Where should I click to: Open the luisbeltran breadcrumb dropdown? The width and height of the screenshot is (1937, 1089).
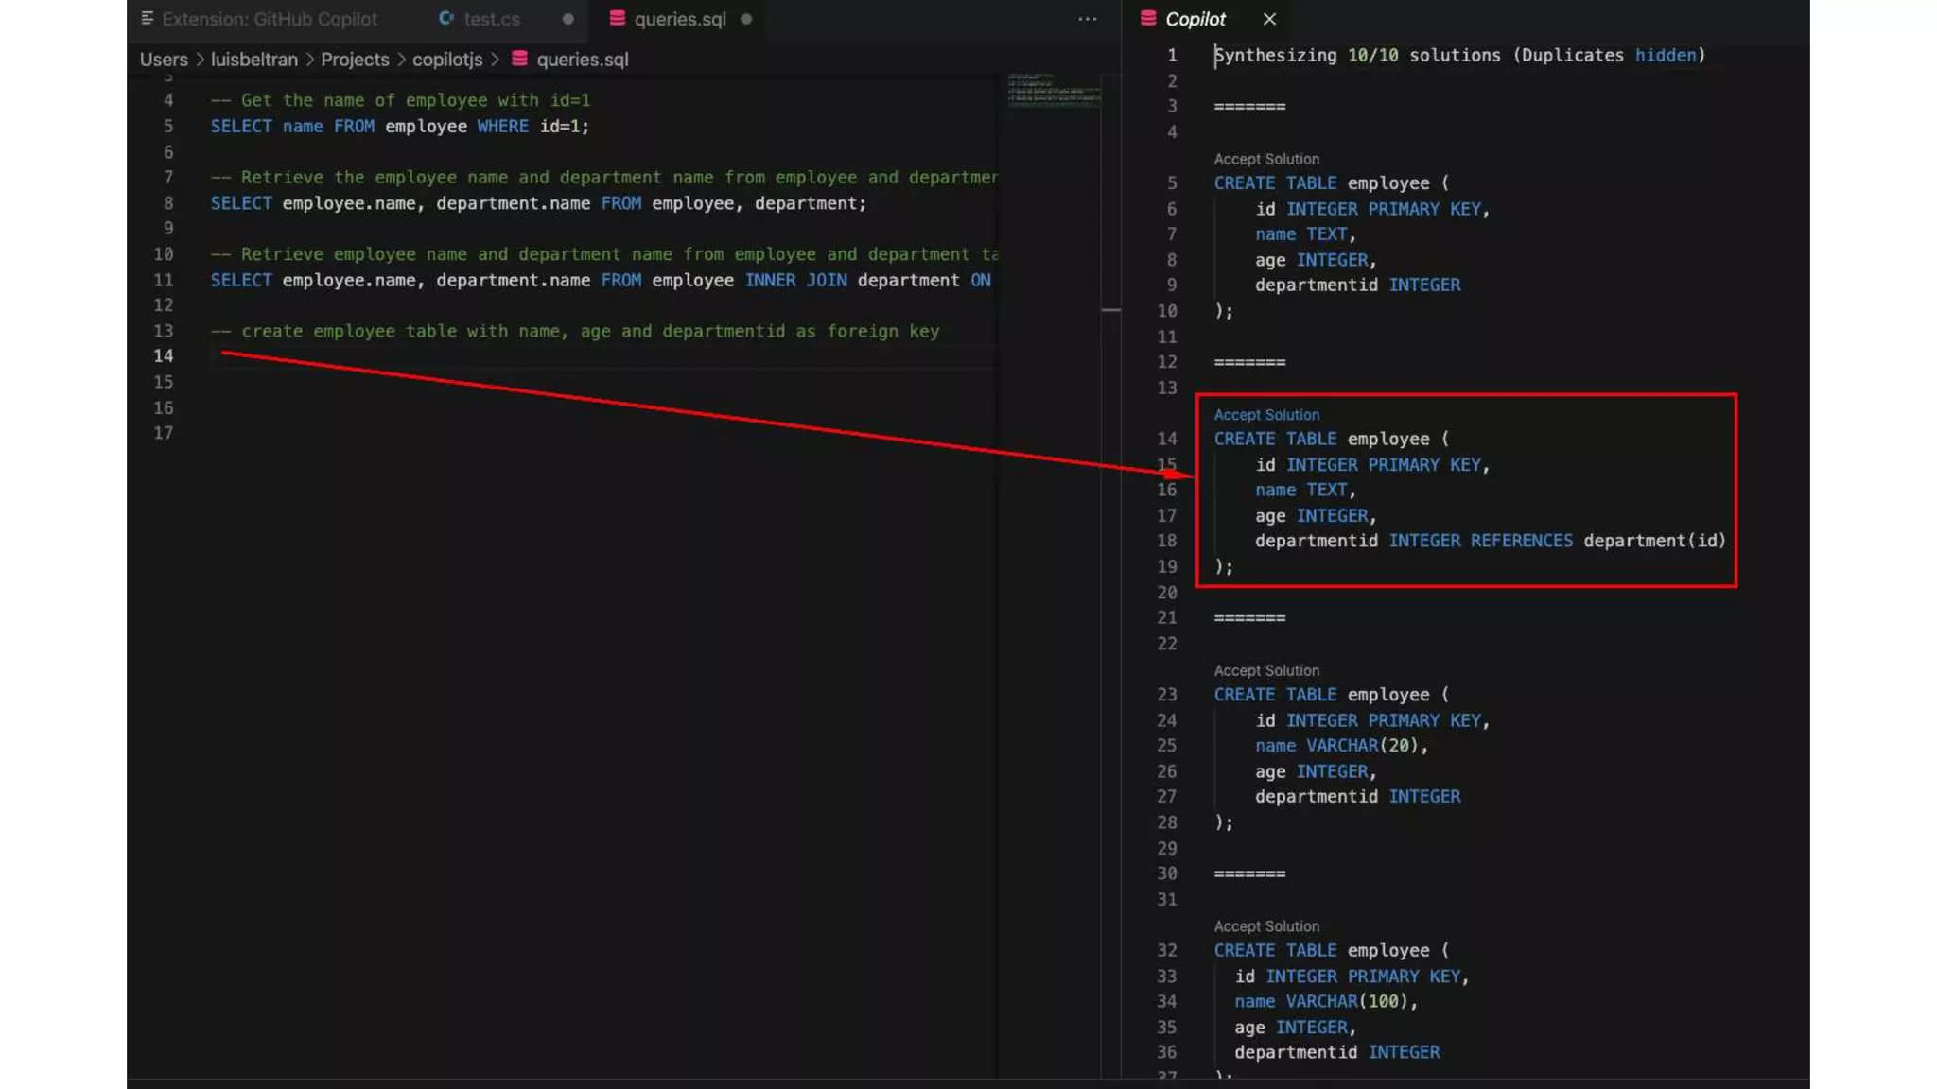[253, 59]
